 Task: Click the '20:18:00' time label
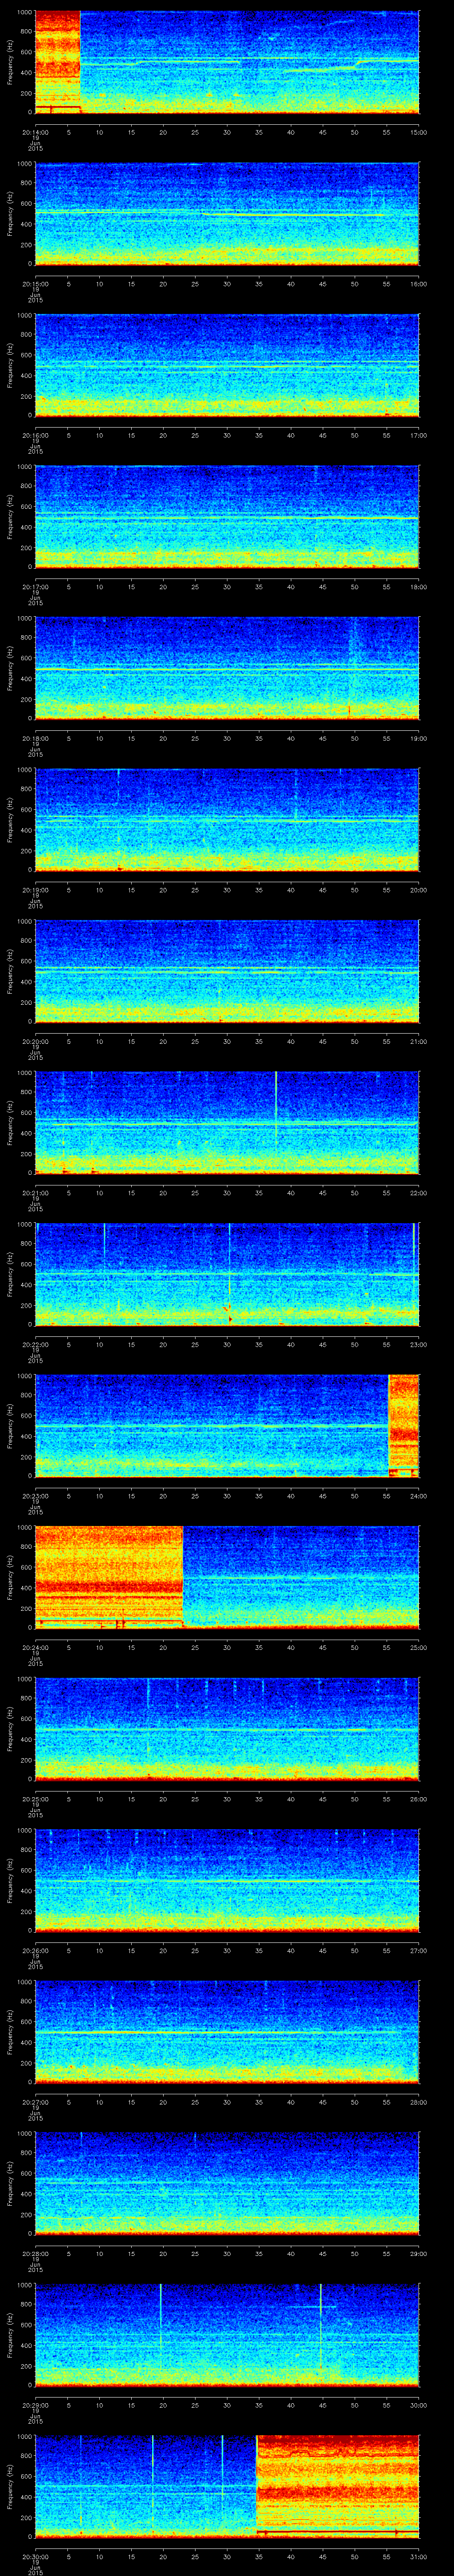click(x=35, y=739)
